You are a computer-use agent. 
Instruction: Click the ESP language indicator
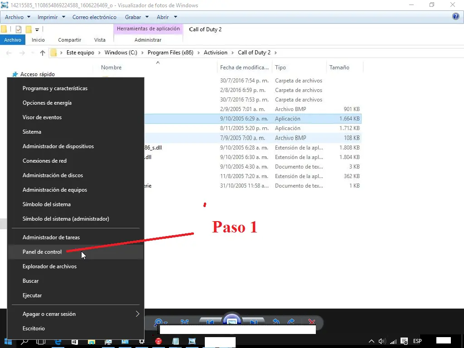coord(417,341)
